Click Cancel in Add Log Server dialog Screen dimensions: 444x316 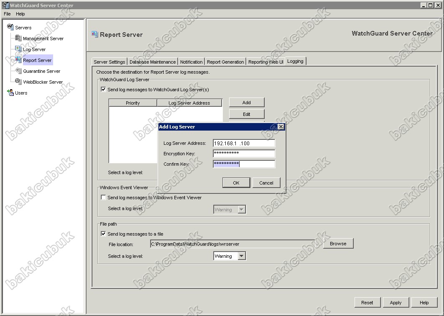coord(266,183)
